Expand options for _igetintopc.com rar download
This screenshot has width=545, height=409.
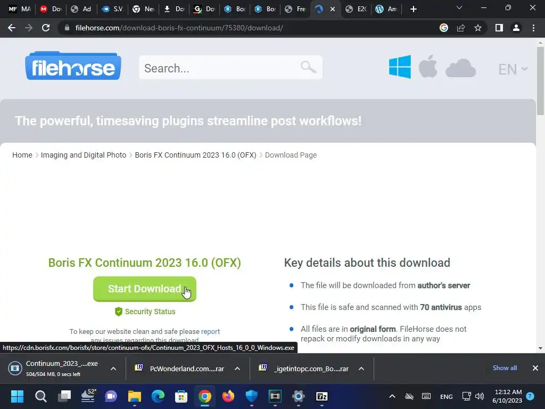[x=361, y=369]
